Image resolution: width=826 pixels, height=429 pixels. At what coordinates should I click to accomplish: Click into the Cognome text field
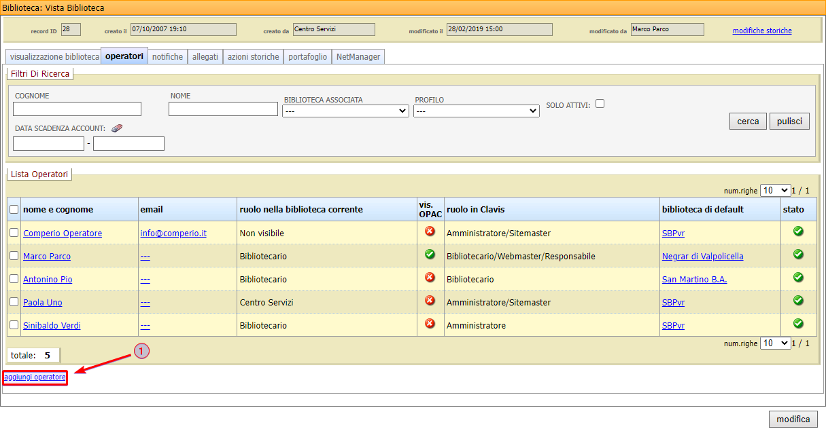click(77, 109)
